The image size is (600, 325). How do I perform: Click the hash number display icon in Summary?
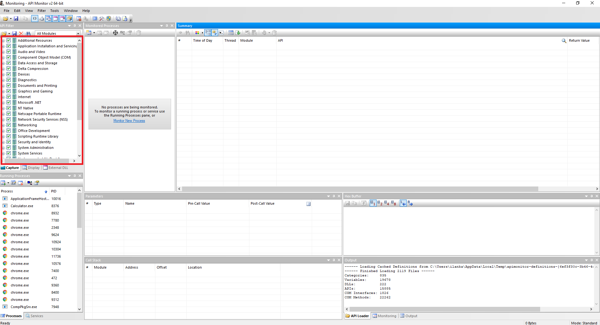click(222, 33)
